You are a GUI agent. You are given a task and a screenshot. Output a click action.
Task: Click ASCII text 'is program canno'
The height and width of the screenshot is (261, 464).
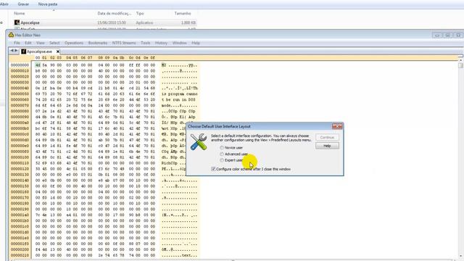[x=179, y=94]
